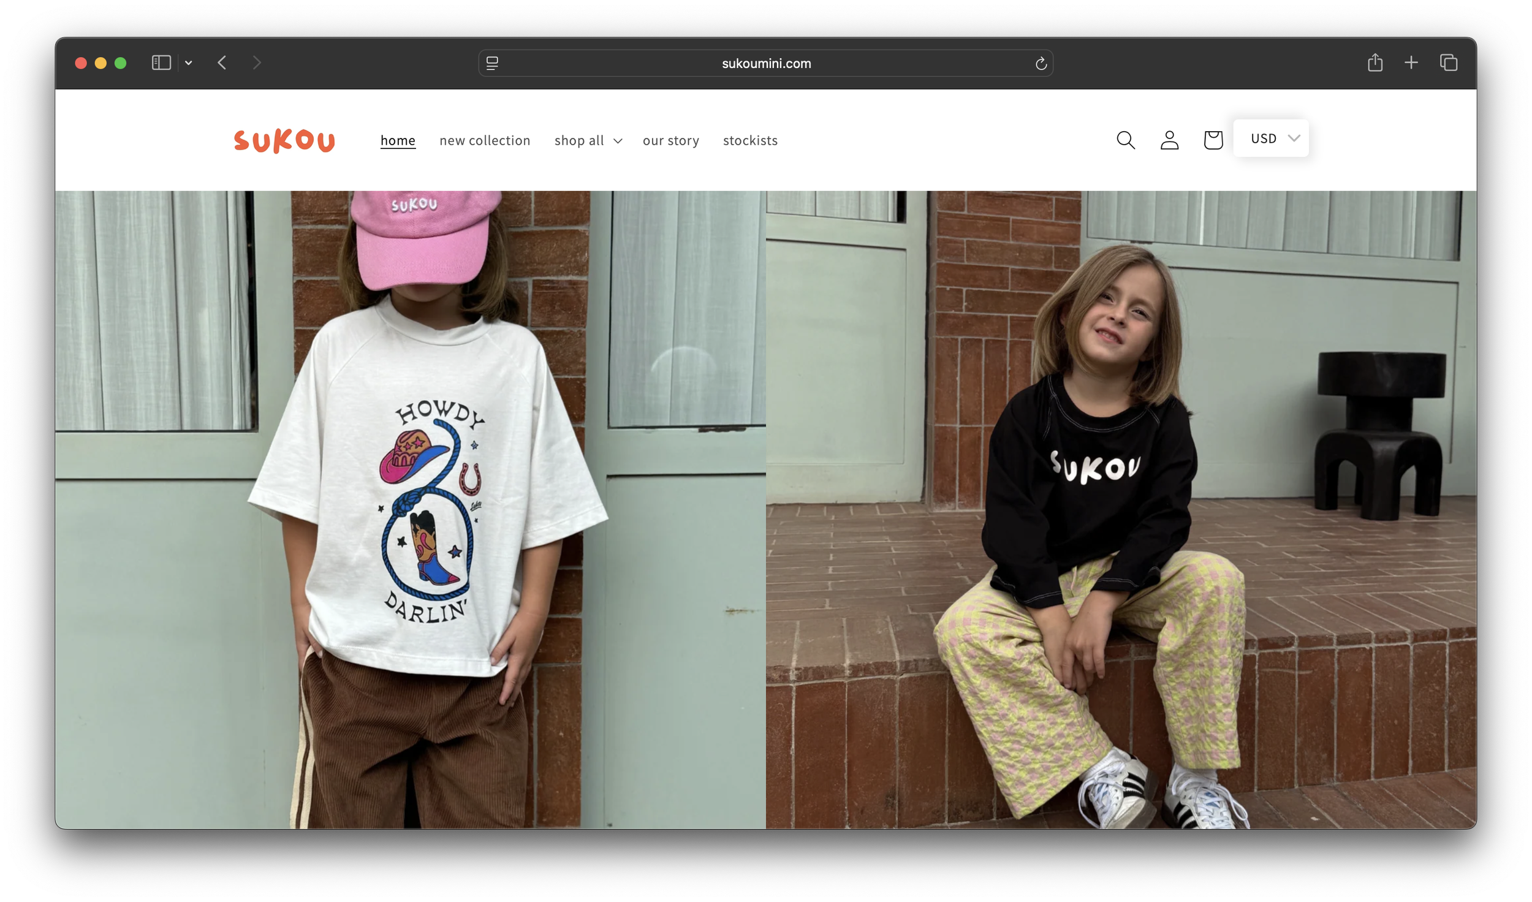Reload the sukoumini.com page

coord(1041,63)
